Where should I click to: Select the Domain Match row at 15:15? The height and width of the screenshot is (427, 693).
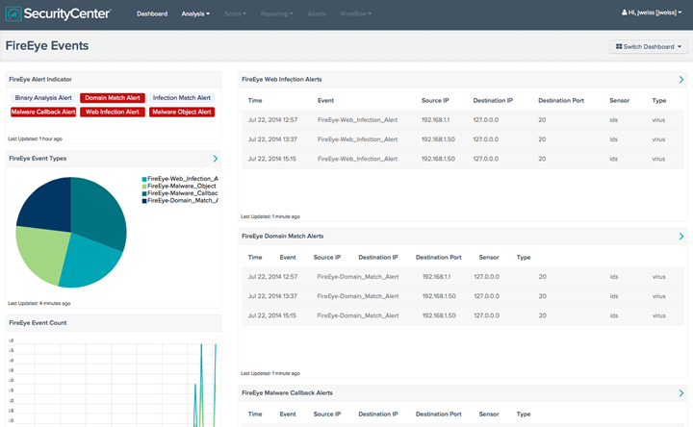(x=462, y=315)
